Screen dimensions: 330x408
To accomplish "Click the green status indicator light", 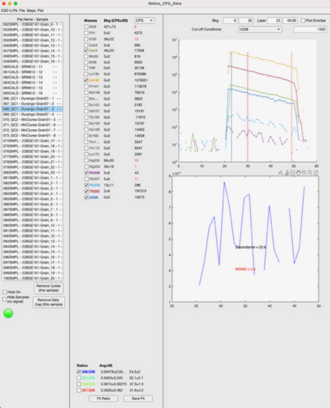I will point(8,313).
